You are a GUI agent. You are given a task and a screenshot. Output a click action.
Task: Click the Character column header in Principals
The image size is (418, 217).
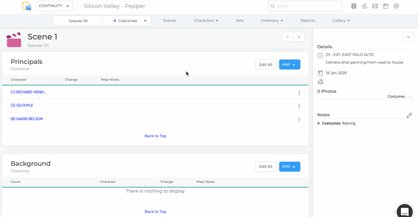(19, 80)
